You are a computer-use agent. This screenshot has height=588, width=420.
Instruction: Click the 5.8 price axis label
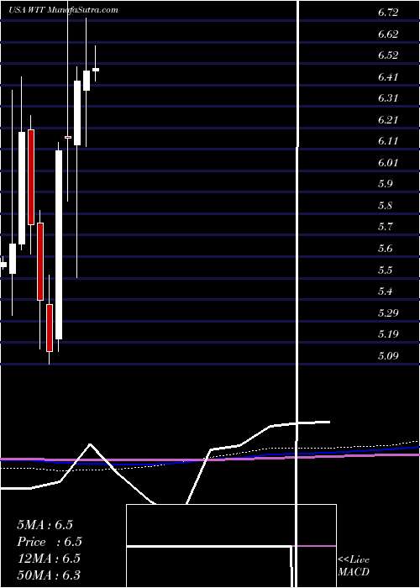(386, 206)
